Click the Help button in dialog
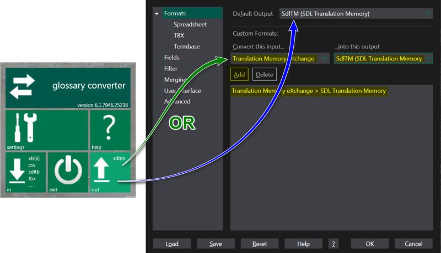This screenshot has height=253, width=441. tap(304, 244)
